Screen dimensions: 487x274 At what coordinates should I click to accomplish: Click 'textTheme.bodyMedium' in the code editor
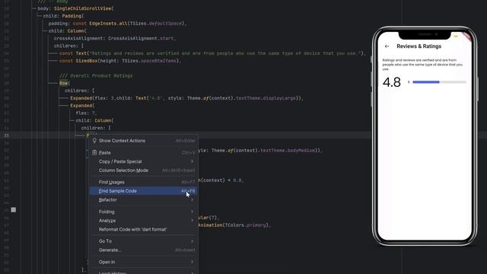point(288,151)
